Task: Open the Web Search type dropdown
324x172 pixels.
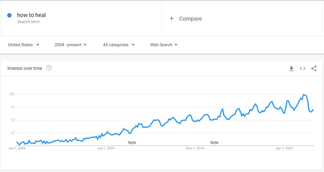Action: tap(164, 45)
